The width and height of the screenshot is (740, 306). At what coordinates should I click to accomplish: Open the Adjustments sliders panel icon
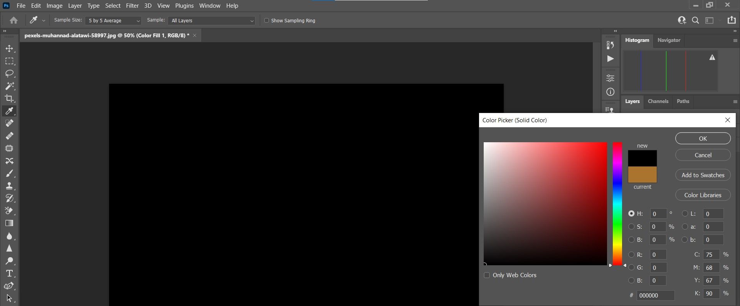tap(610, 78)
